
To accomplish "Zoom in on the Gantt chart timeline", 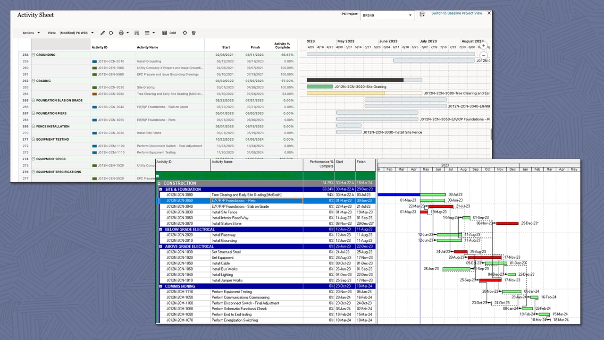I will 484,45.
